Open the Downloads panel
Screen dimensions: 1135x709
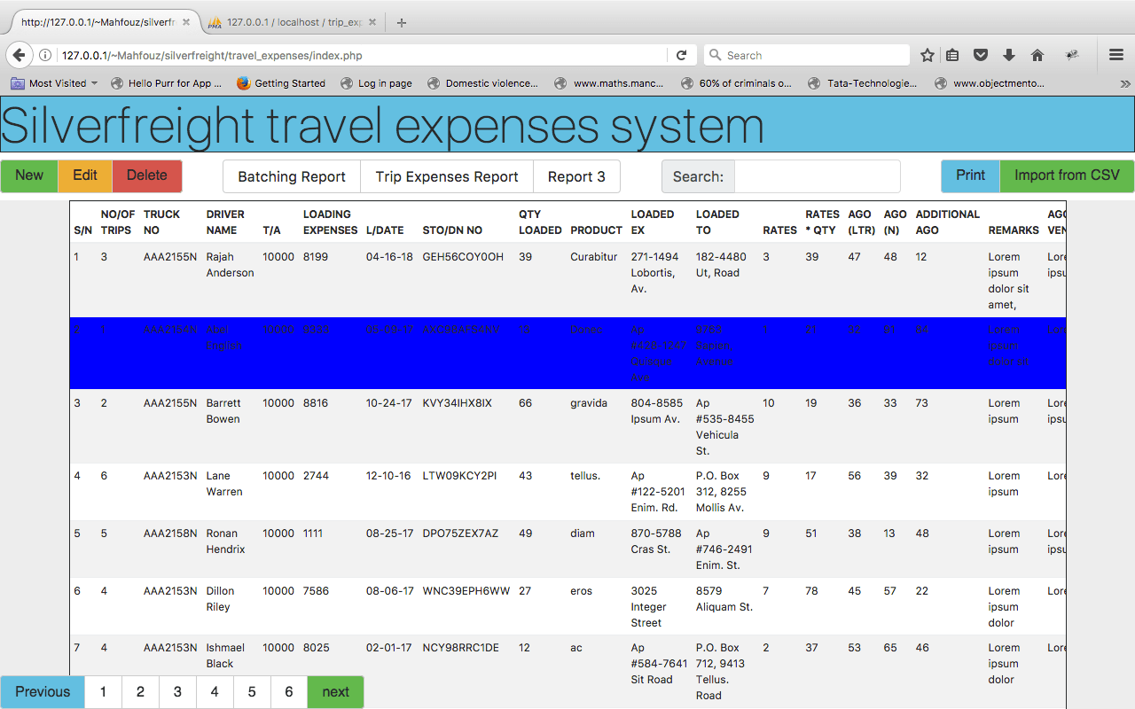(x=1008, y=54)
